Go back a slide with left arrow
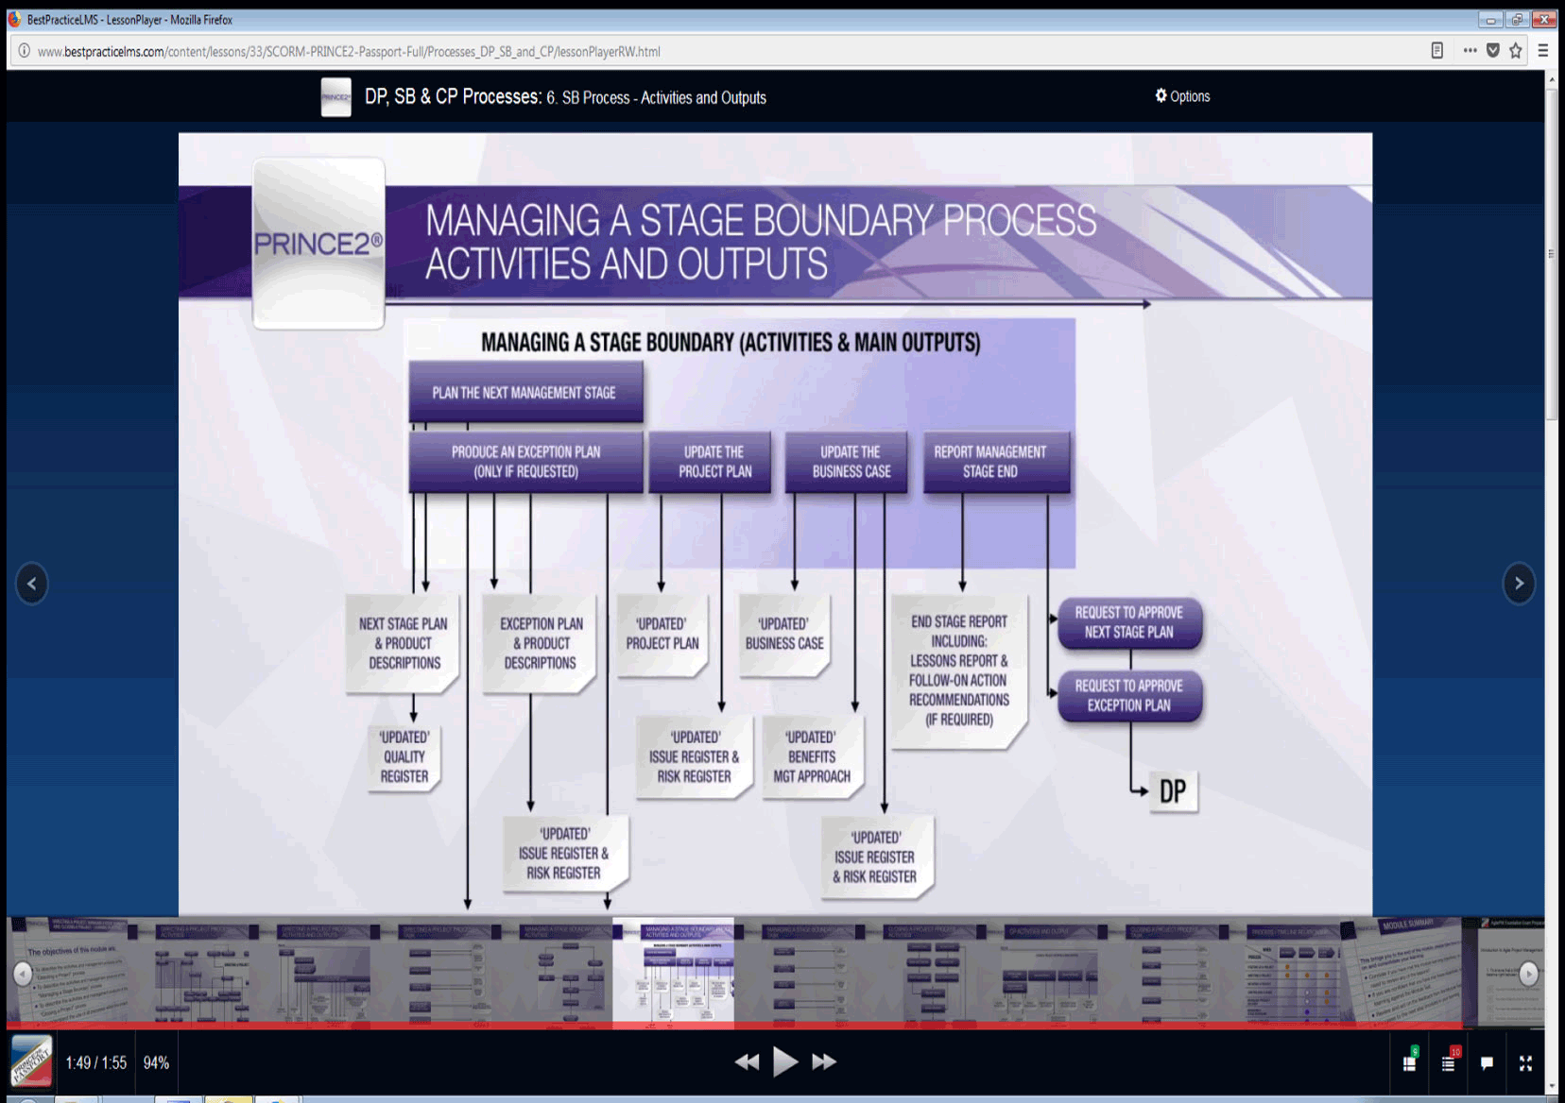The height and width of the screenshot is (1103, 1565). coord(31,584)
